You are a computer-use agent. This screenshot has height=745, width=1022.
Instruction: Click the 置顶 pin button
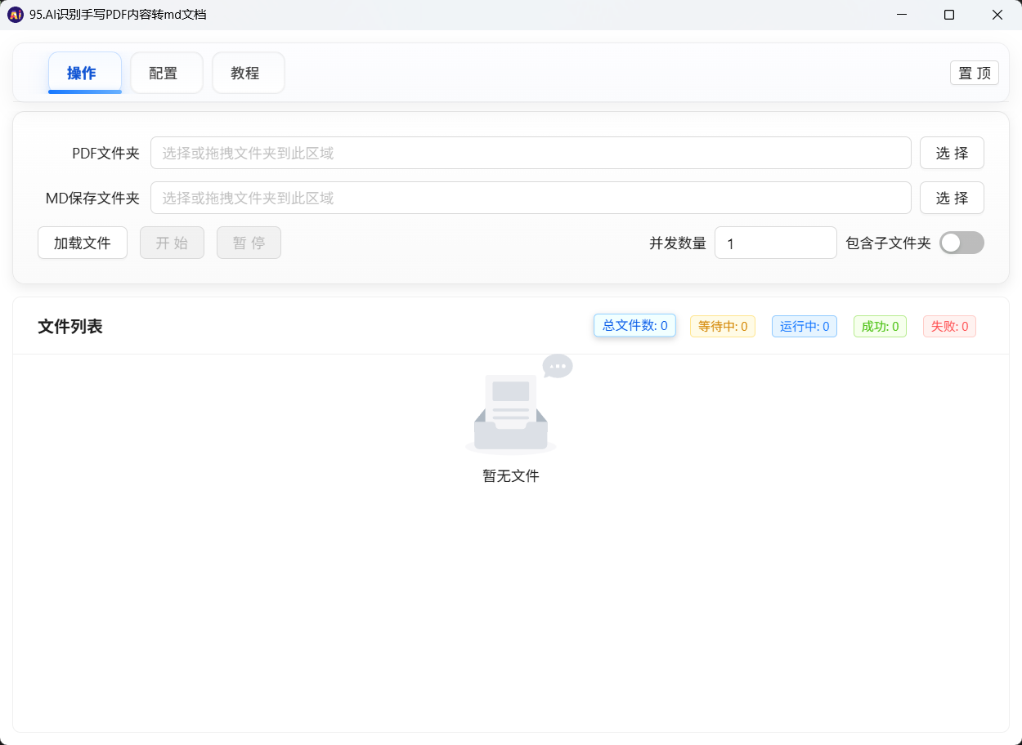pos(974,73)
